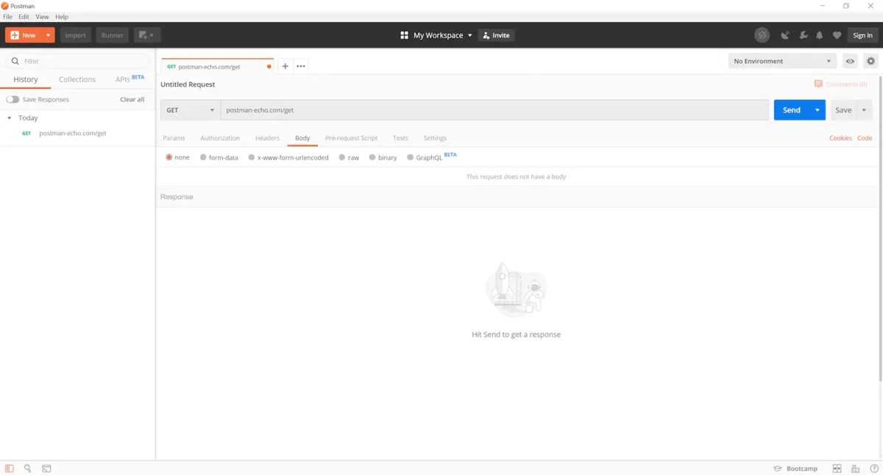Open the Headers tab

pos(267,138)
